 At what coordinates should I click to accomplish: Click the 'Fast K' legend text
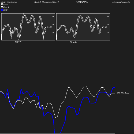pyautogui.click(x=6, y=7)
